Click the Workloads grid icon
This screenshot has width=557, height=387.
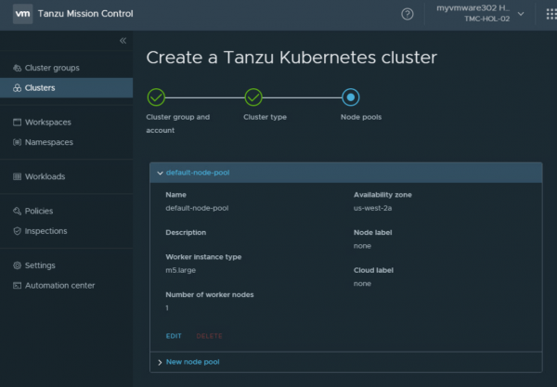point(17,176)
